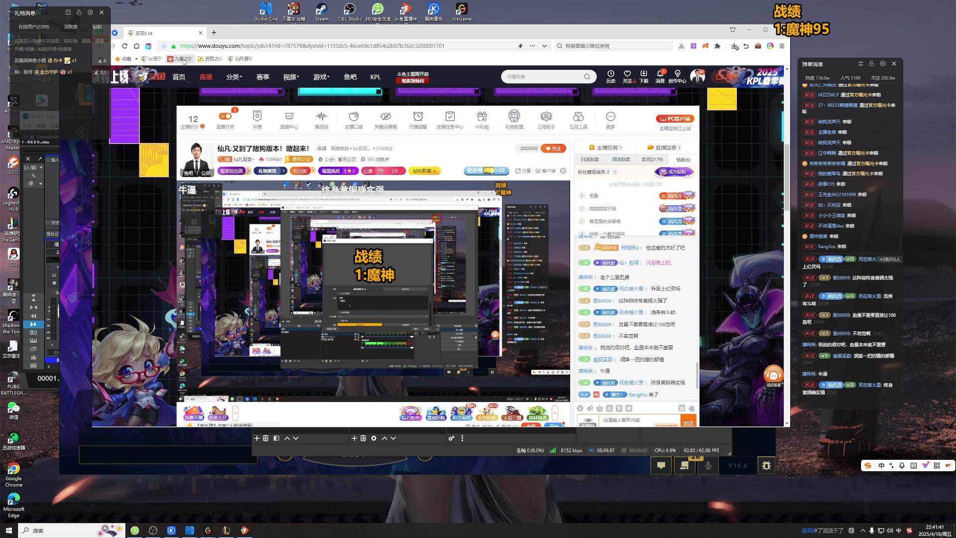The image size is (956, 538).
Task: Open the 主播口袋 icon
Action: point(354,120)
